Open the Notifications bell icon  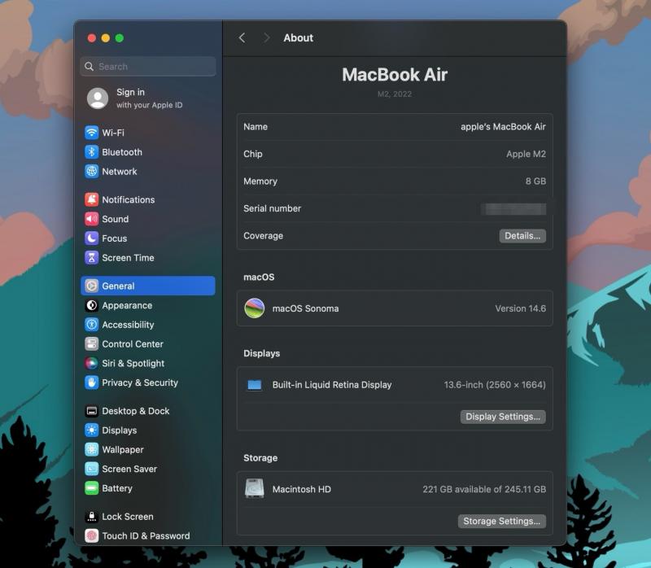(91, 199)
